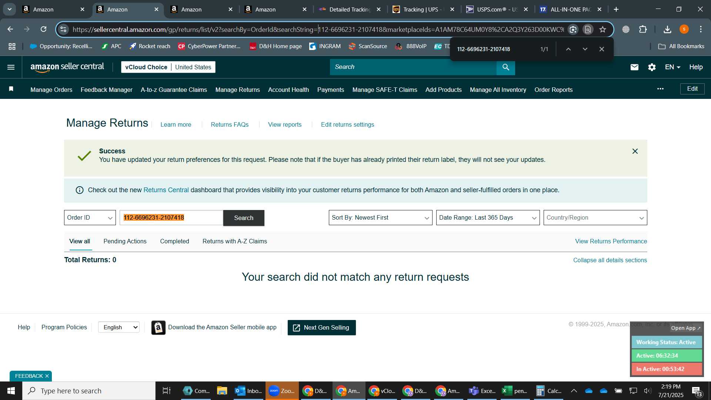Go to next find-in-page match
Viewport: 711px width, 400px height.
click(x=585, y=49)
